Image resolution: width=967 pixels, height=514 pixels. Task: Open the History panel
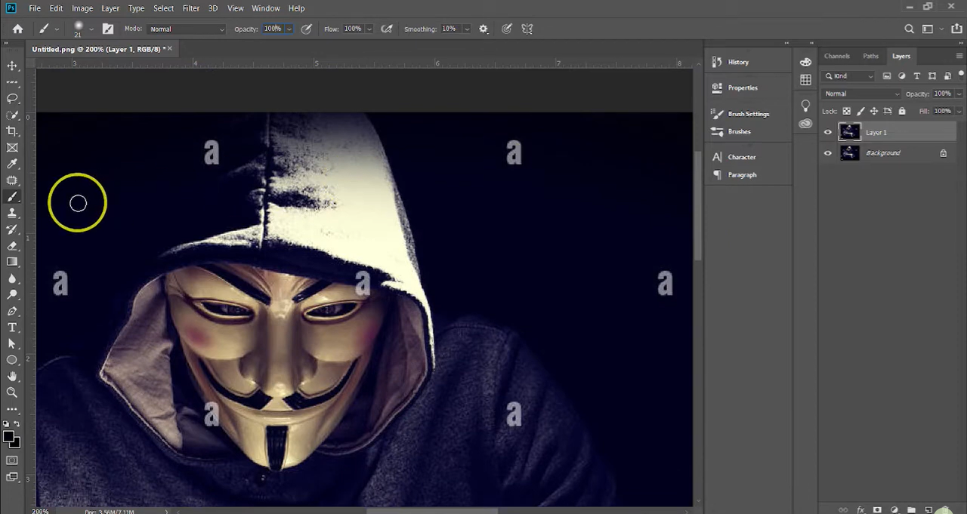(x=738, y=62)
